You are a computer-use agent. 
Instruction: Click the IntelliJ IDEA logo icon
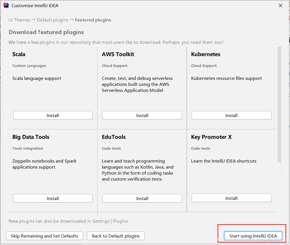pos(6,5)
